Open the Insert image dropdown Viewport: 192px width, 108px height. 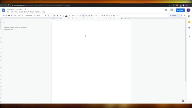pos(79,16)
